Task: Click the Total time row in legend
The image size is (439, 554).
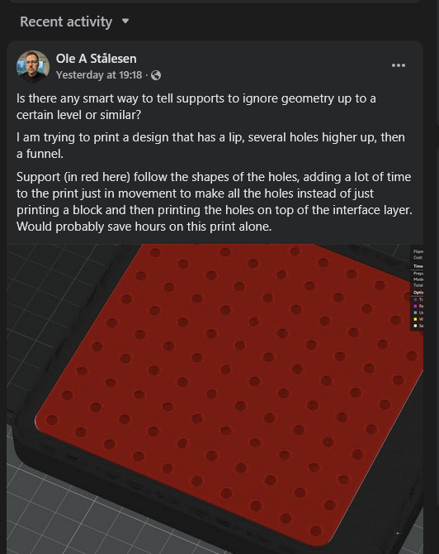Action: click(x=418, y=285)
